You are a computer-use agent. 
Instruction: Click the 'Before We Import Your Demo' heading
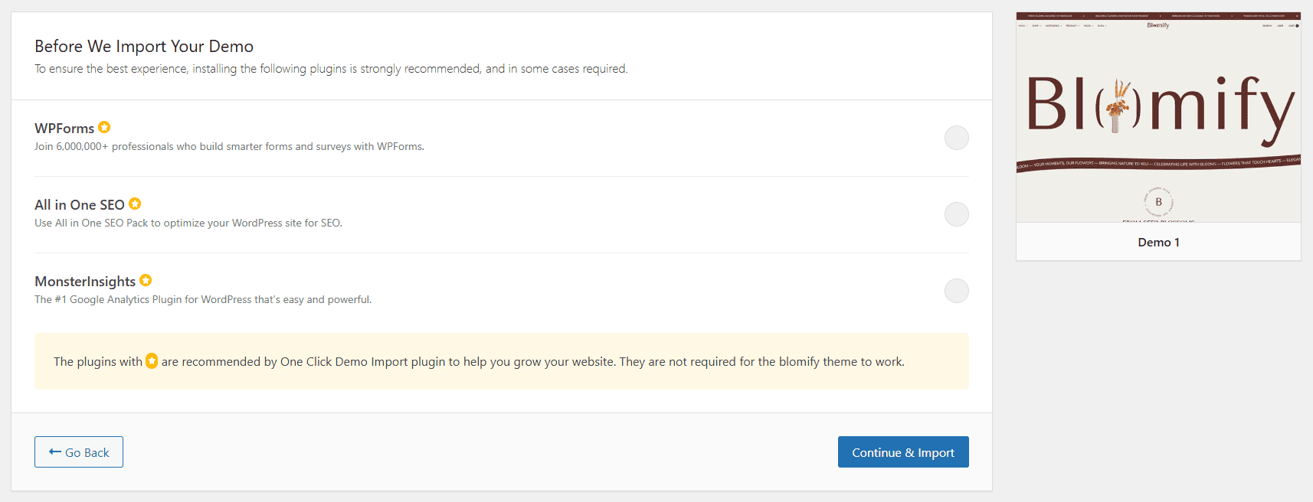click(x=144, y=46)
